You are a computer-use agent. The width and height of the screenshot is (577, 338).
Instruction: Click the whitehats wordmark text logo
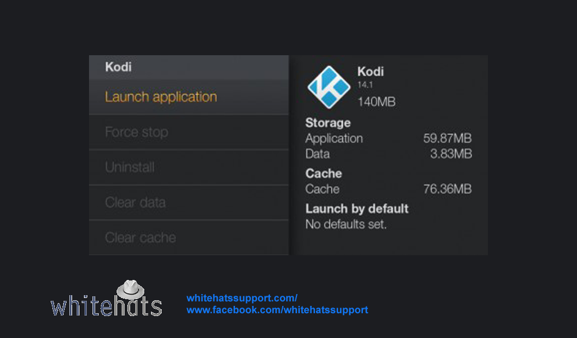106,305
